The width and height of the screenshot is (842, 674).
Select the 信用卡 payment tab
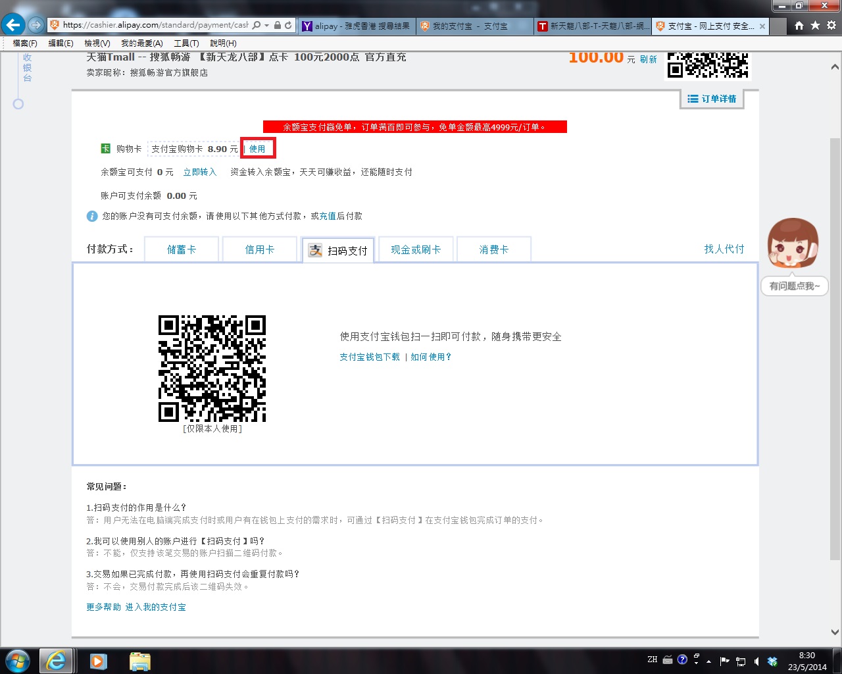point(260,249)
